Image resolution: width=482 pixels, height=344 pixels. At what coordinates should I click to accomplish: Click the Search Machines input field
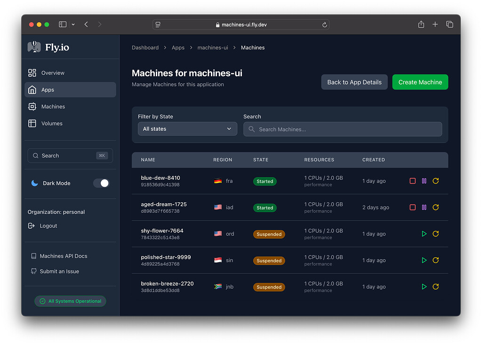[342, 129]
